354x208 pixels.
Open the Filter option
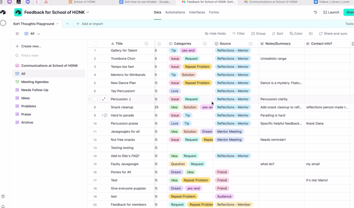click(x=238, y=33)
